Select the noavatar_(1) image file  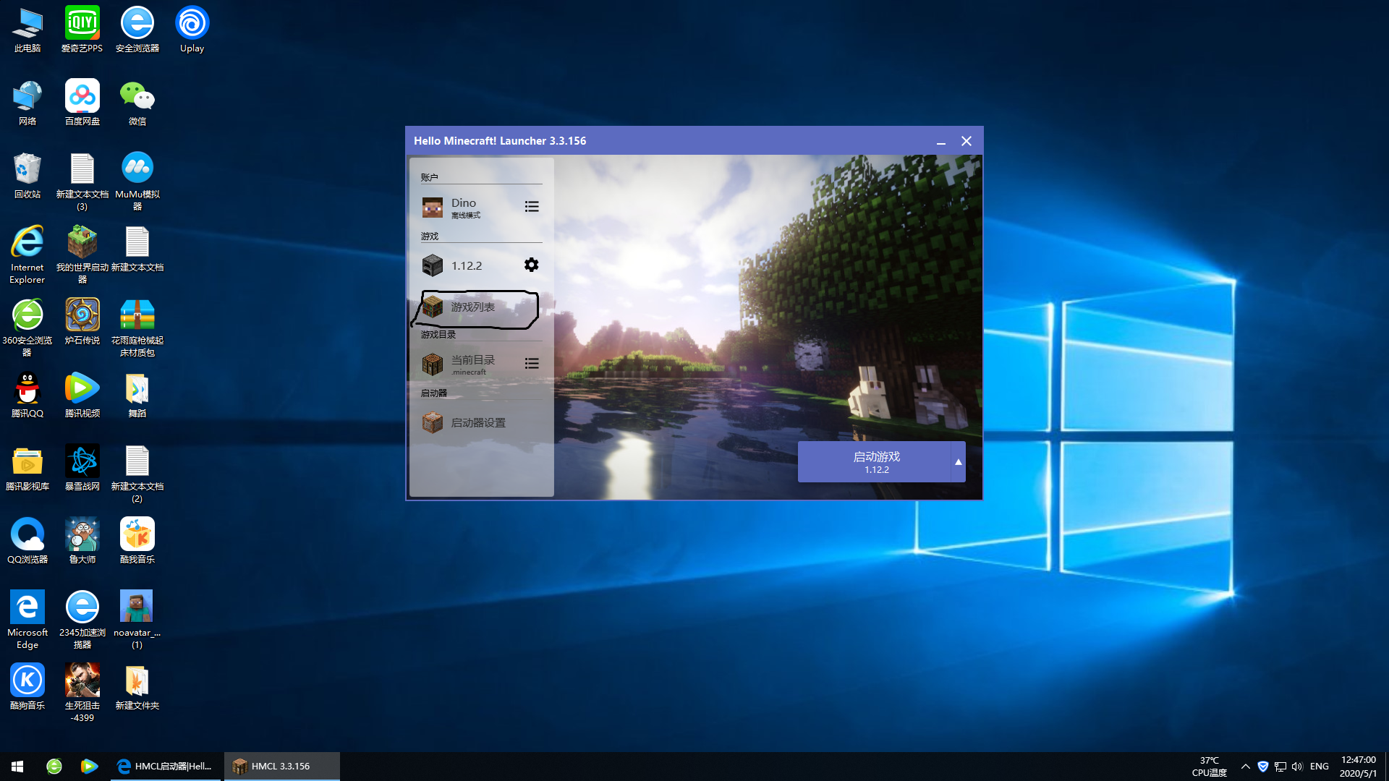pos(137,620)
